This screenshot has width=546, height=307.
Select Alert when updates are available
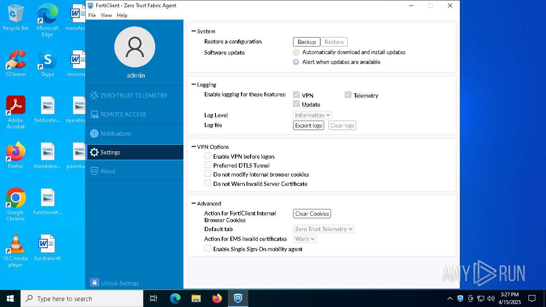[x=296, y=62]
